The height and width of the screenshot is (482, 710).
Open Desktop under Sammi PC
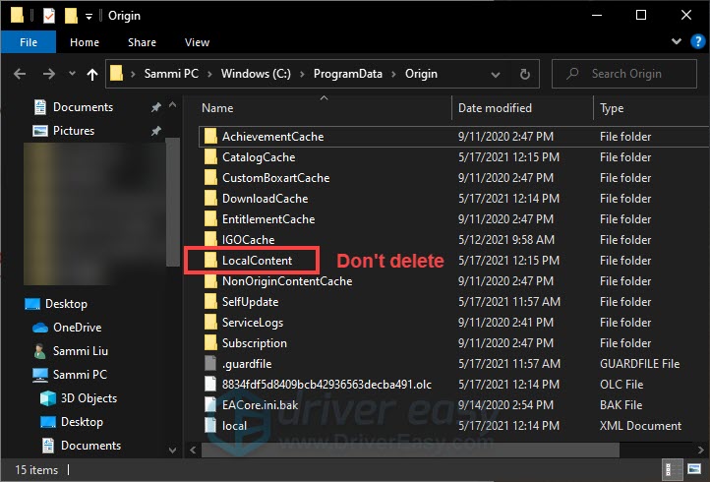82,422
